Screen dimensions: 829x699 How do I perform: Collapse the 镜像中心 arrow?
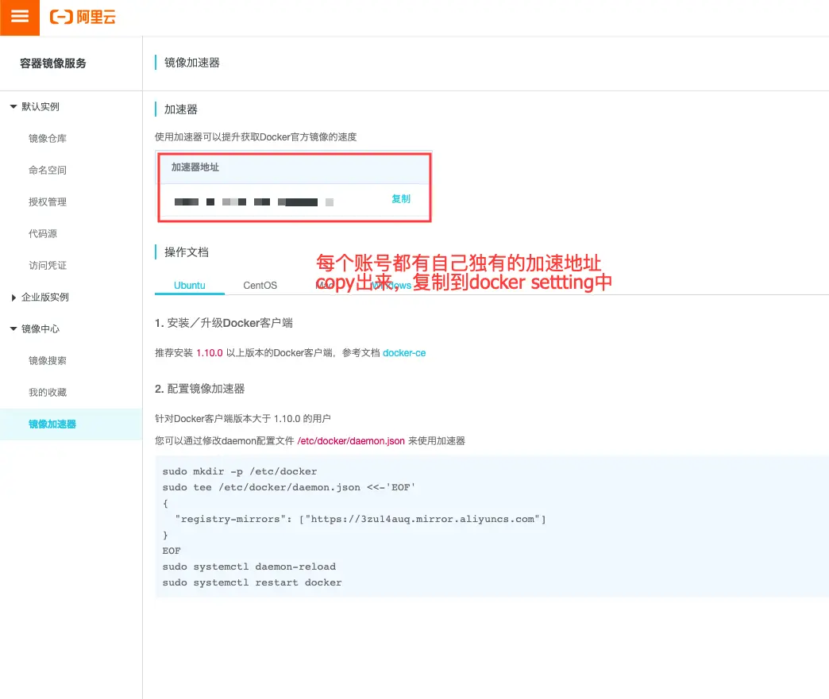[13, 328]
